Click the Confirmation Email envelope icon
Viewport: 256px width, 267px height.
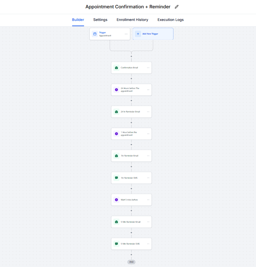click(x=116, y=68)
